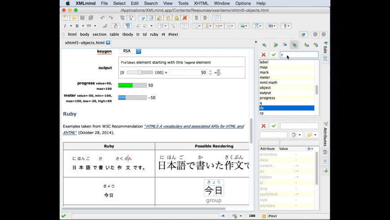This screenshot has width=390, height=220.
Task: Click the Save document toolbar icon
Action: point(82,18)
